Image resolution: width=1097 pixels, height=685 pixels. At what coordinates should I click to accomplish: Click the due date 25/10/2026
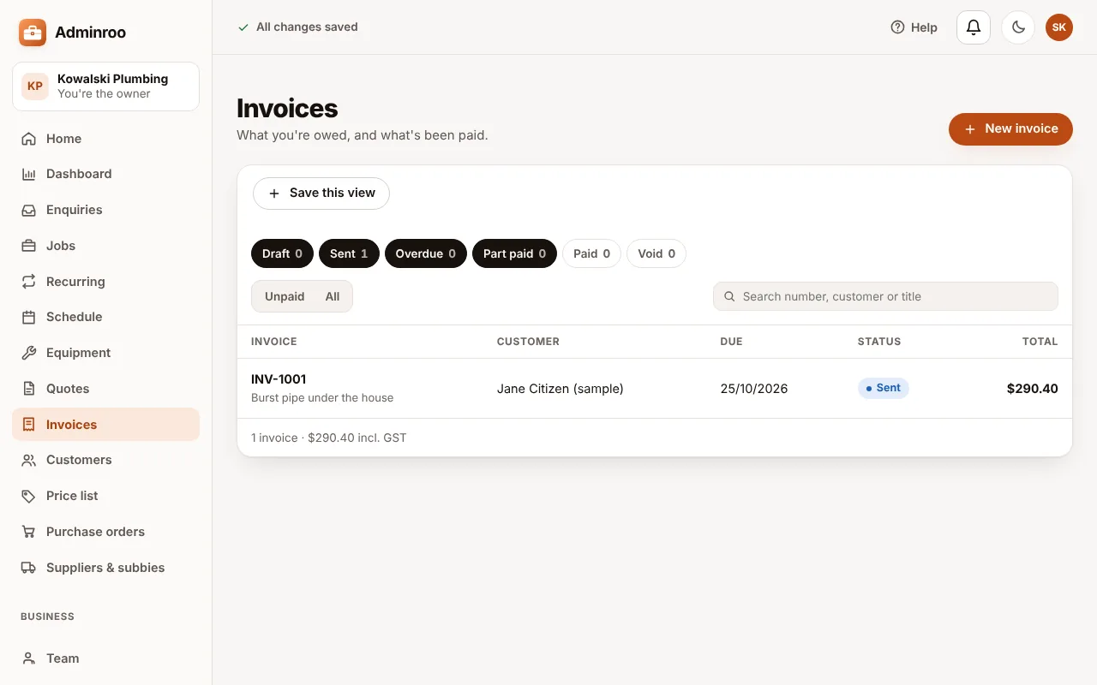pos(754,389)
